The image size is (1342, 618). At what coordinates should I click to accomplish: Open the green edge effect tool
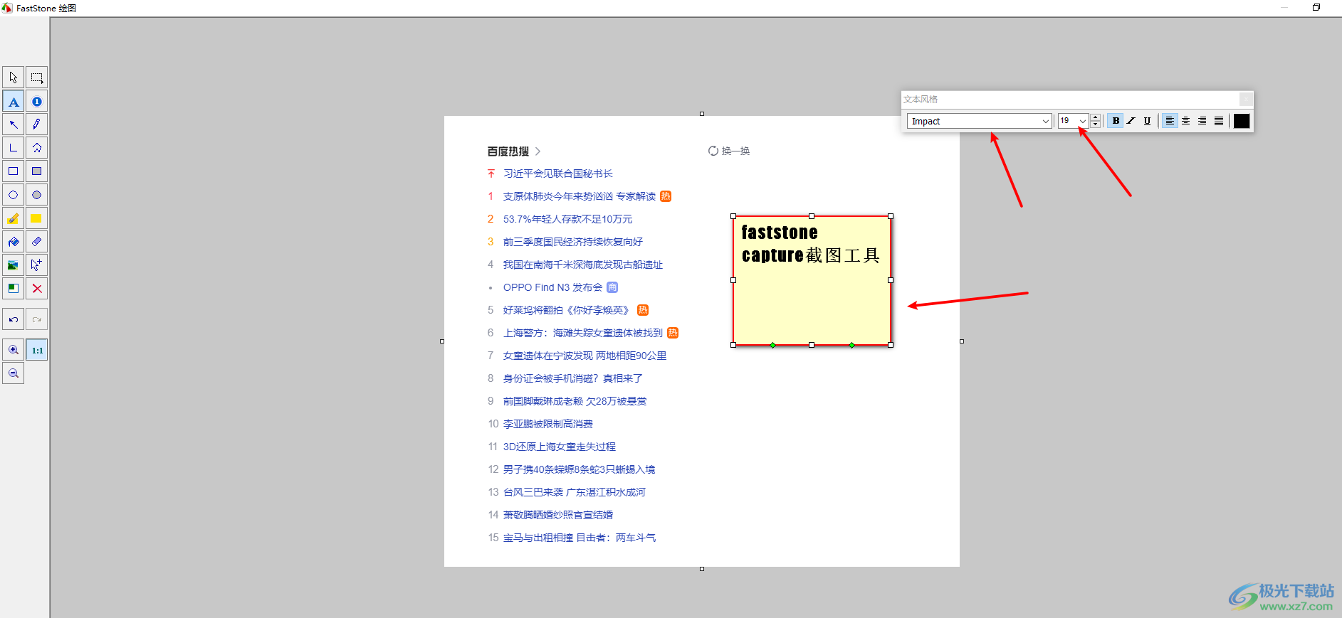click(x=13, y=289)
